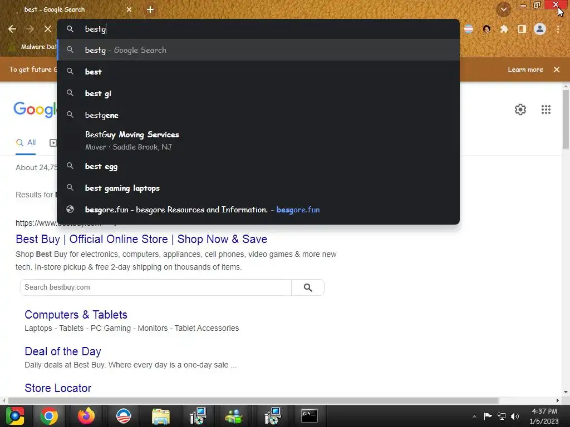Switch to Chrome in the taskbar
Image resolution: width=570 pixels, height=427 pixels.
49,416
